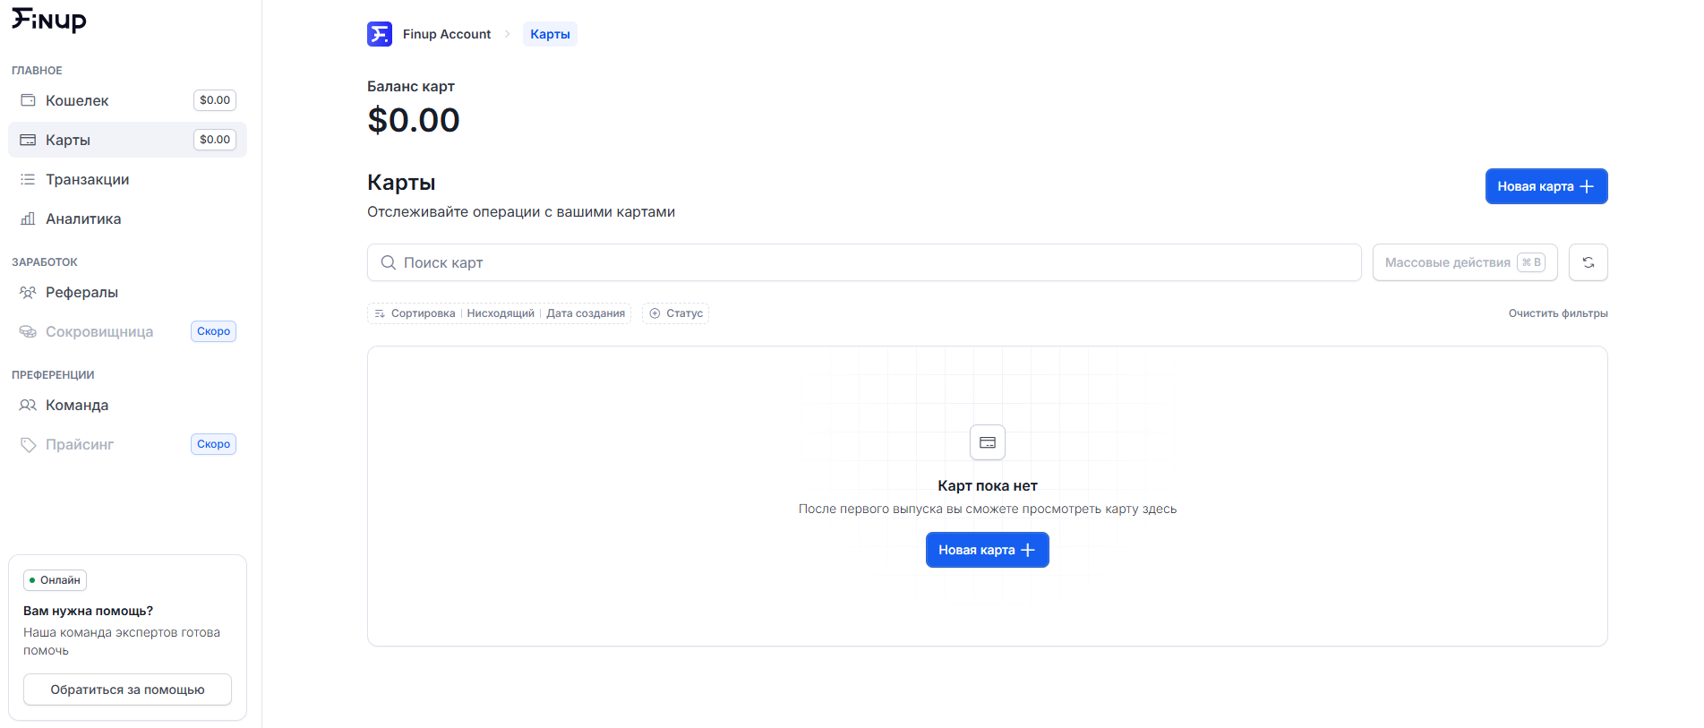Open the Сортировка sort filter
The height and width of the screenshot is (728, 1704).
415,313
